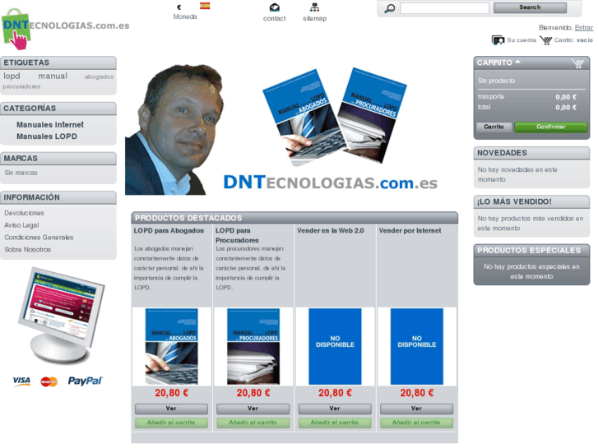The width and height of the screenshot is (598, 448).
Task: Open the Entrar login link
Action: (x=583, y=27)
